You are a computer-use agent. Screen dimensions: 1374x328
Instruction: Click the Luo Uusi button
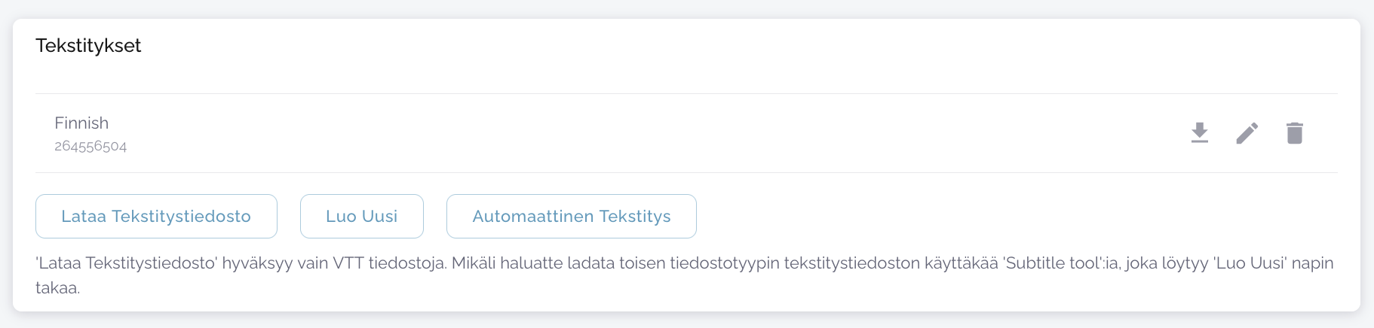(x=362, y=217)
